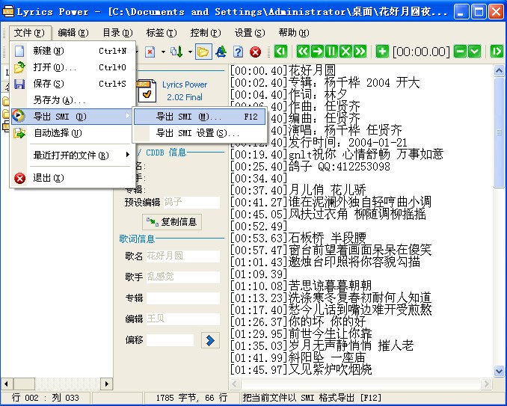Choose 导出 SMI 设置 from submenu
The width and height of the screenshot is (507, 406).
(x=197, y=133)
